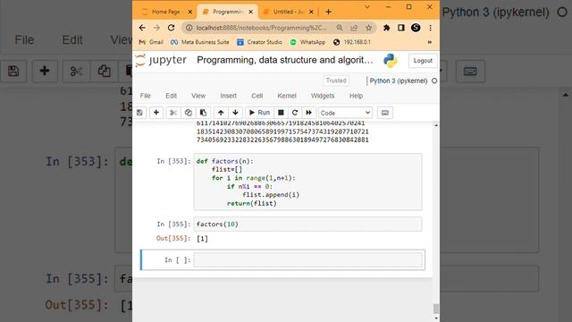Interrupt the kernel with the stop icon
This screenshot has width=572, height=322.
pos(281,113)
